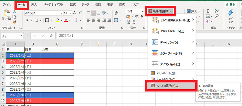The image size is (242, 106).
Task: Click the Decrease Indent icon
Action: point(104,20)
